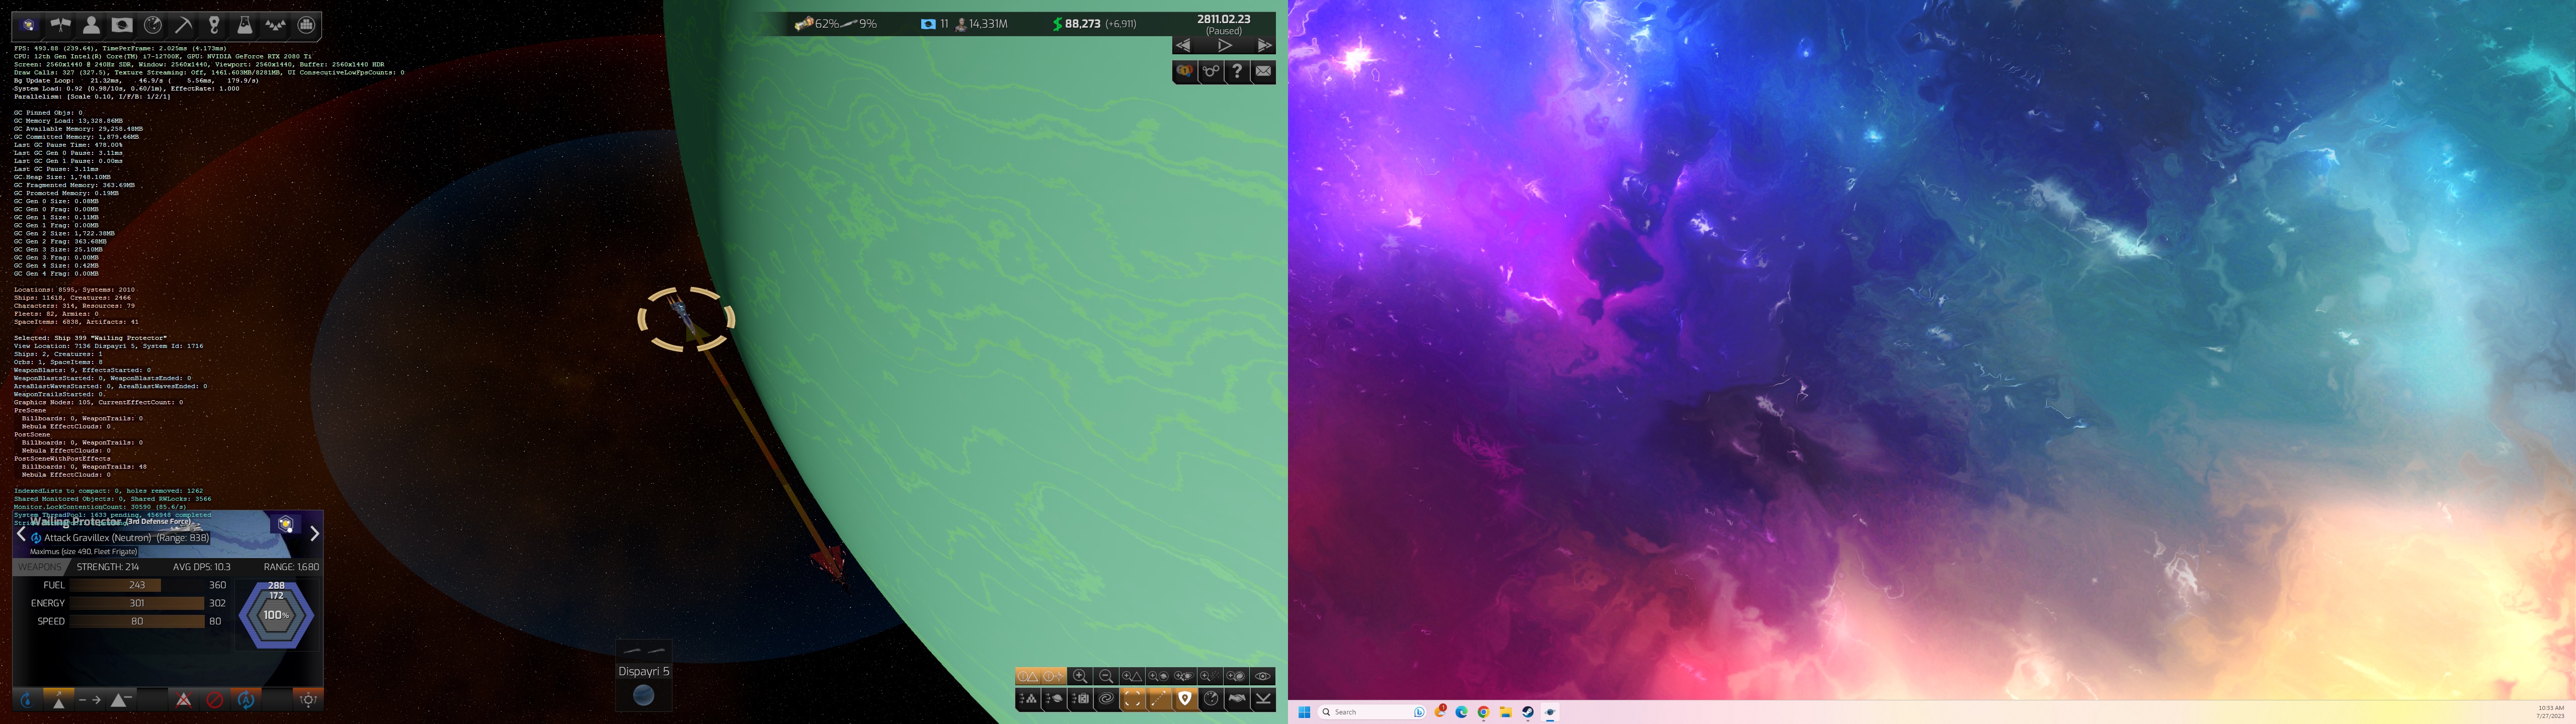Go to previous ship with left chevron
Image resolution: width=2576 pixels, height=724 pixels.
pyautogui.click(x=21, y=534)
